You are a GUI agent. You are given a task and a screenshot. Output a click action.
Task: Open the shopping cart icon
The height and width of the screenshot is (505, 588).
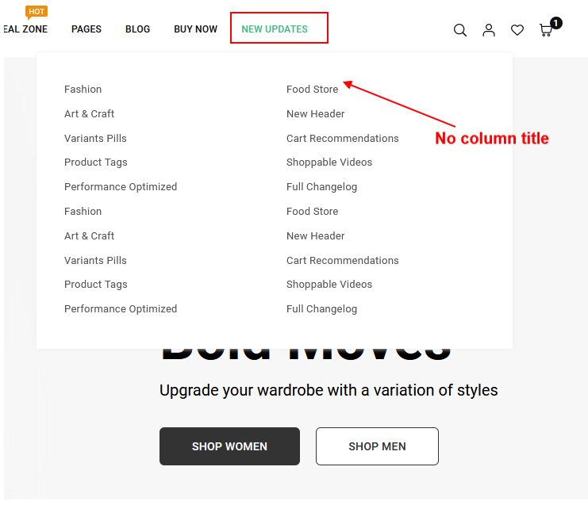546,30
